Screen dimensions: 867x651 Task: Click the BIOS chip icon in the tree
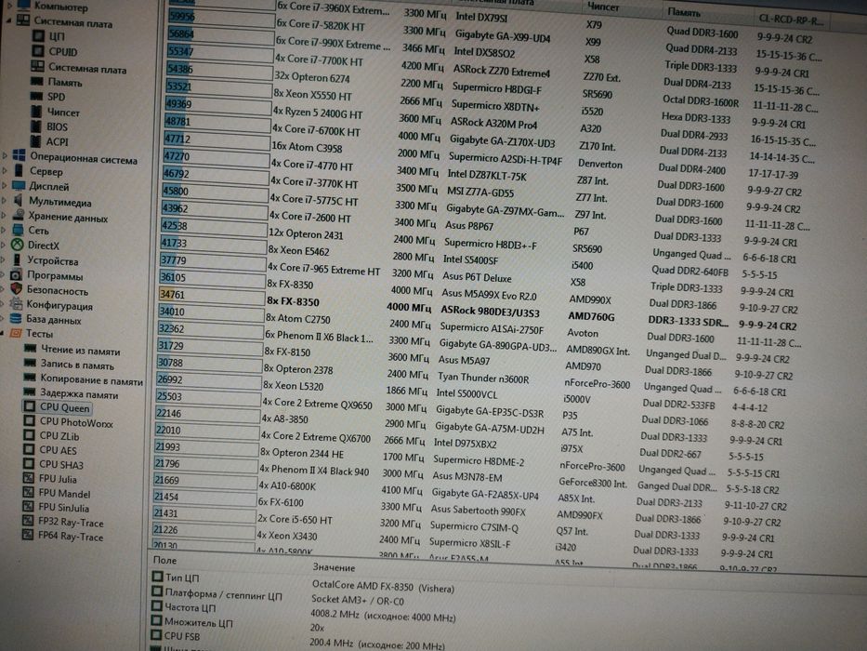point(36,126)
